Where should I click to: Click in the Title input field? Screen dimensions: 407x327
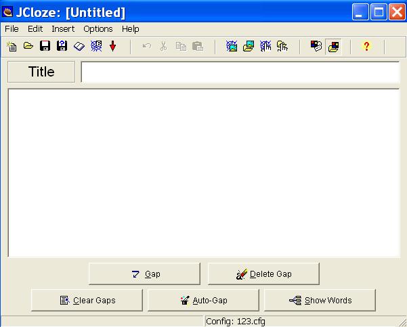point(240,72)
